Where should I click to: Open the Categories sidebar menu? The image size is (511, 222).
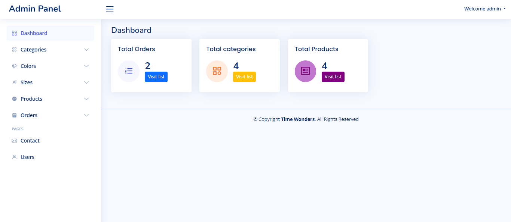pos(51,50)
